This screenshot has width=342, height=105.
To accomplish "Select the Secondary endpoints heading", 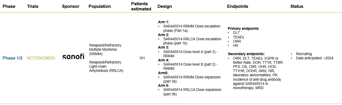I will (246, 54).
